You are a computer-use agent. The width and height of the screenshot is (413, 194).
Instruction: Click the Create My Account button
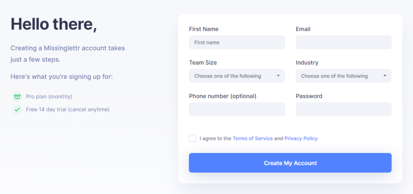coord(290,163)
